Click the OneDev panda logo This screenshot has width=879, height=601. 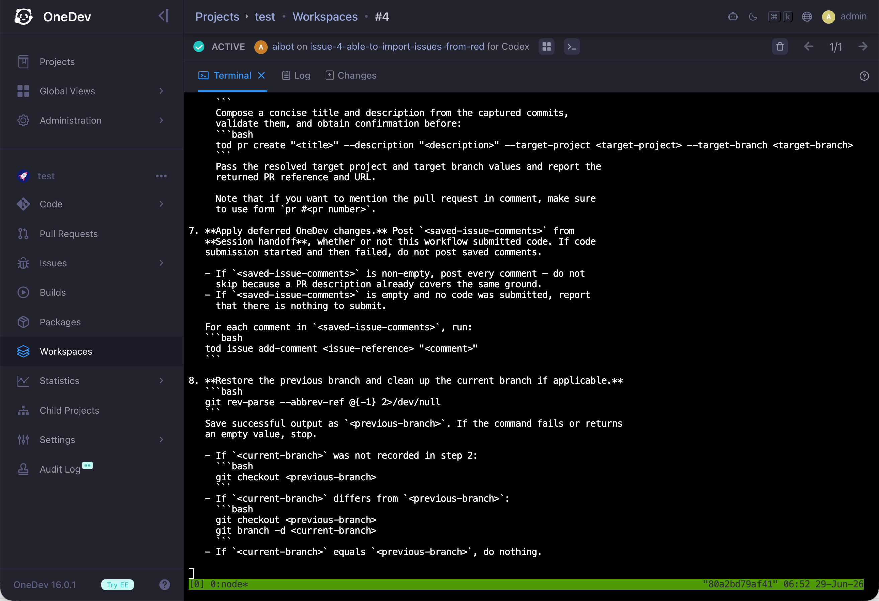point(23,17)
